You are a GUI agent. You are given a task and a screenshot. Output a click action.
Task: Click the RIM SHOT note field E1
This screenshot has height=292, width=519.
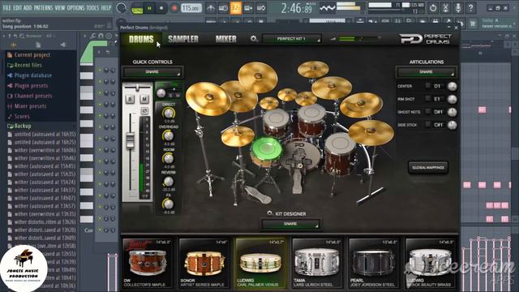(x=438, y=99)
